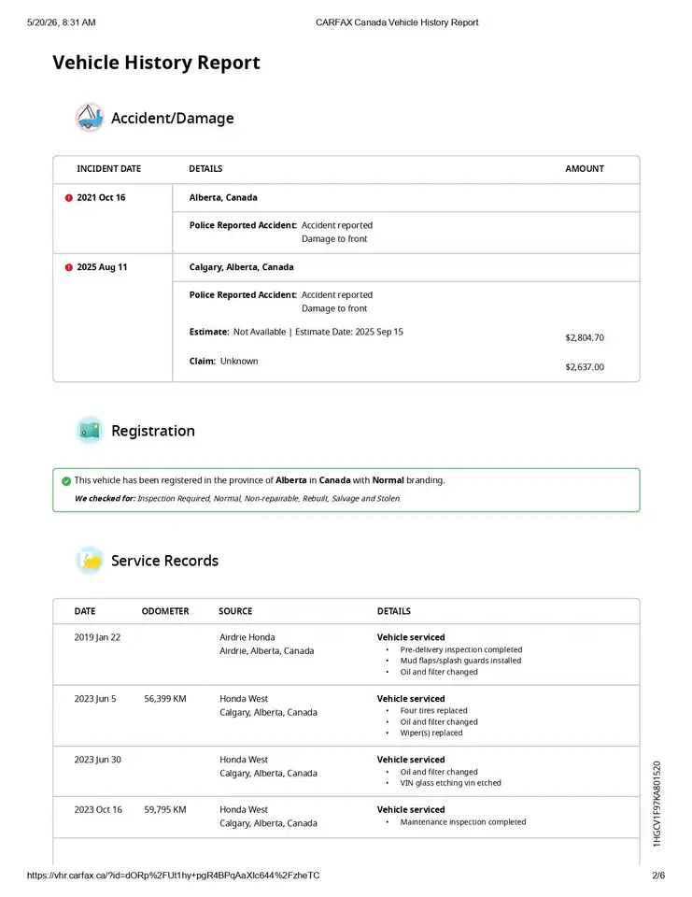Click red alert icon beside 2021 Oct 16
692x897 pixels.
point(68,197)
